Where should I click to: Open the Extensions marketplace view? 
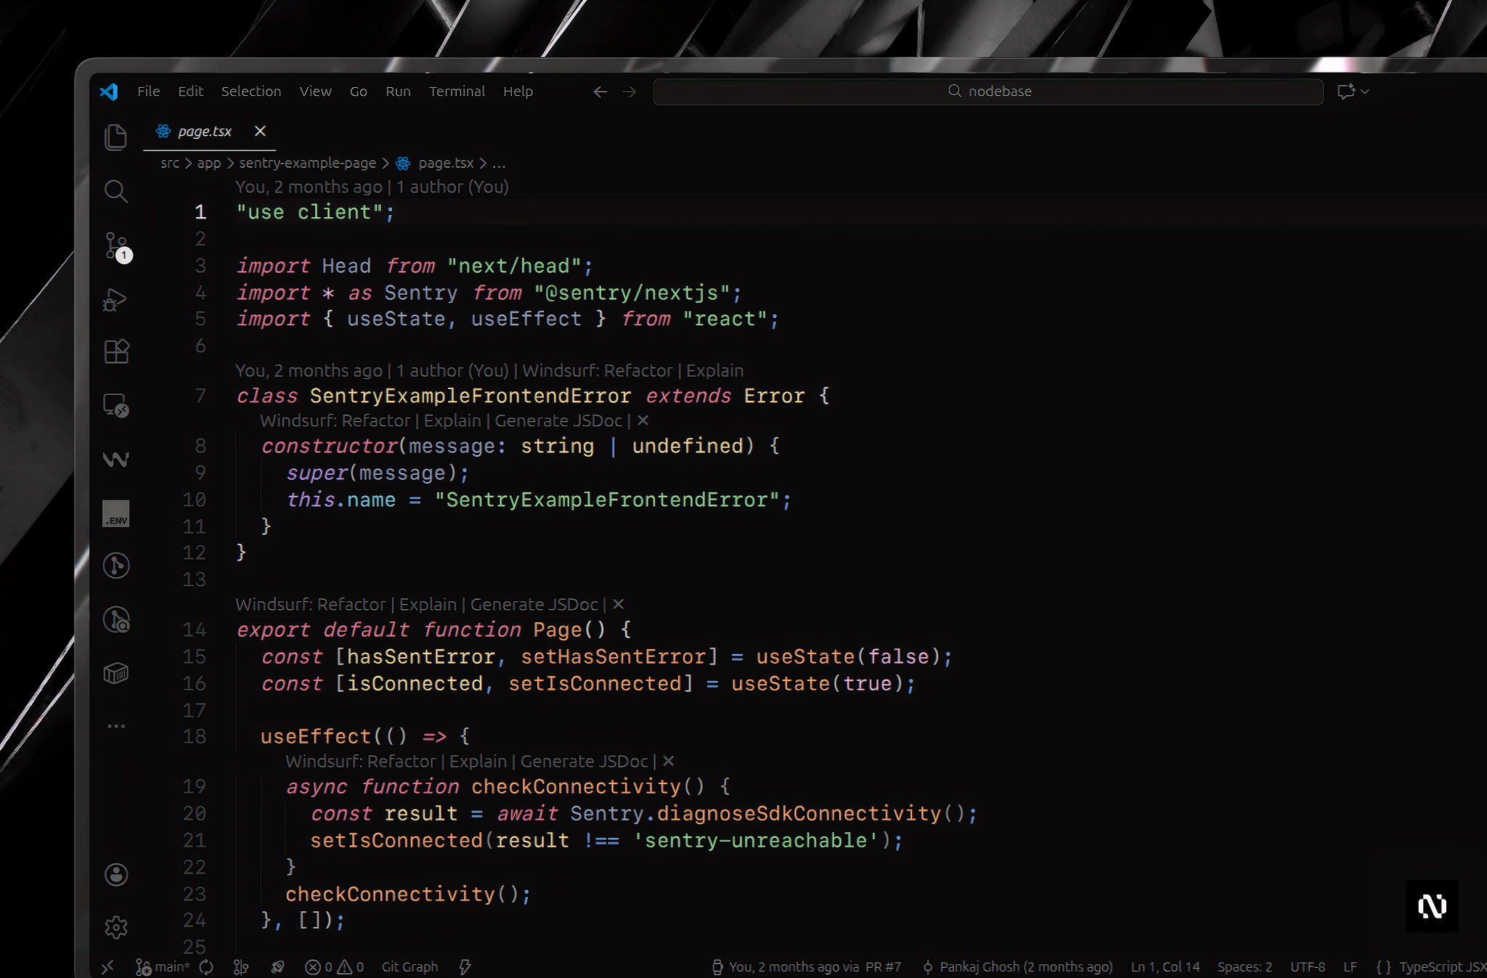pos(116,351)
